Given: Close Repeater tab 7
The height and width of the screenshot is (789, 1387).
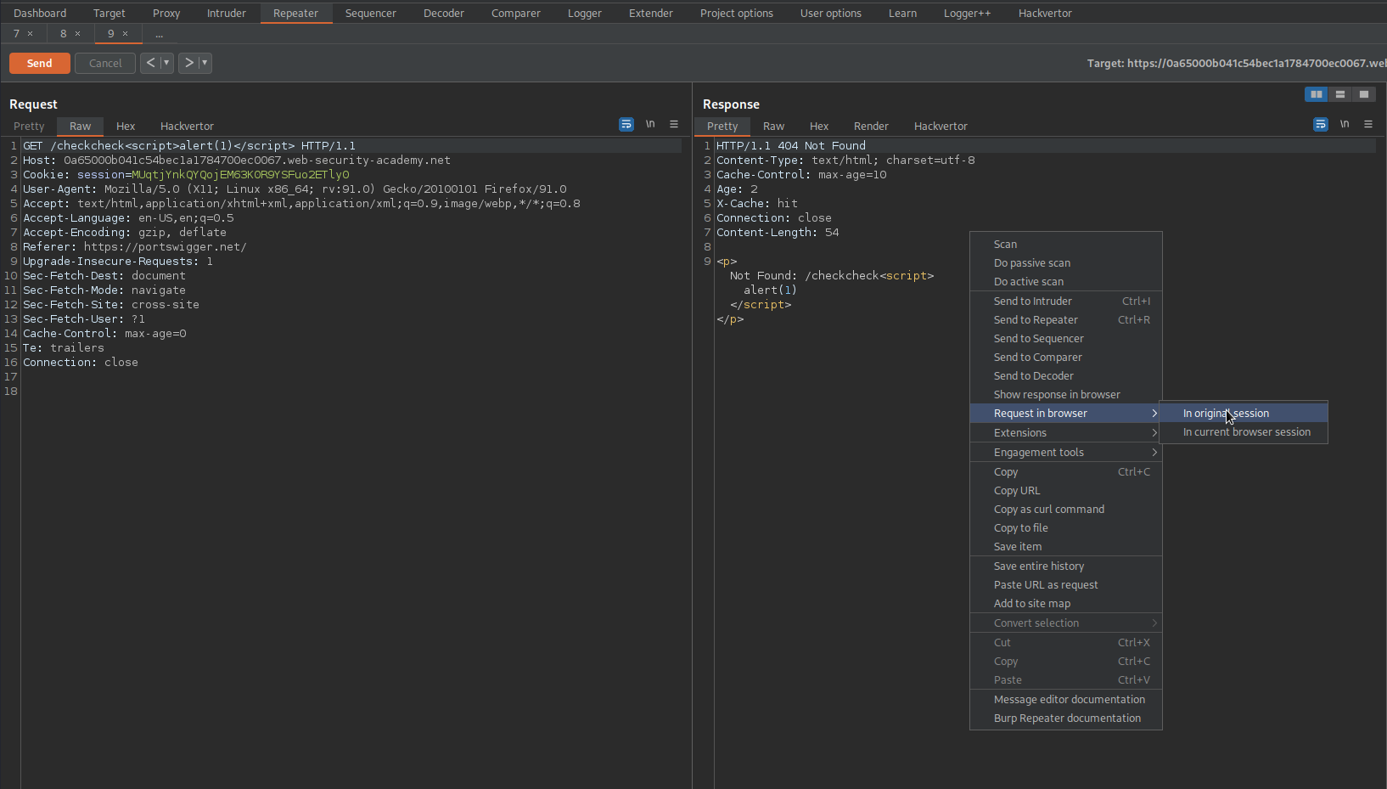Looking at the screenshot, I should [x=31, y=34].
